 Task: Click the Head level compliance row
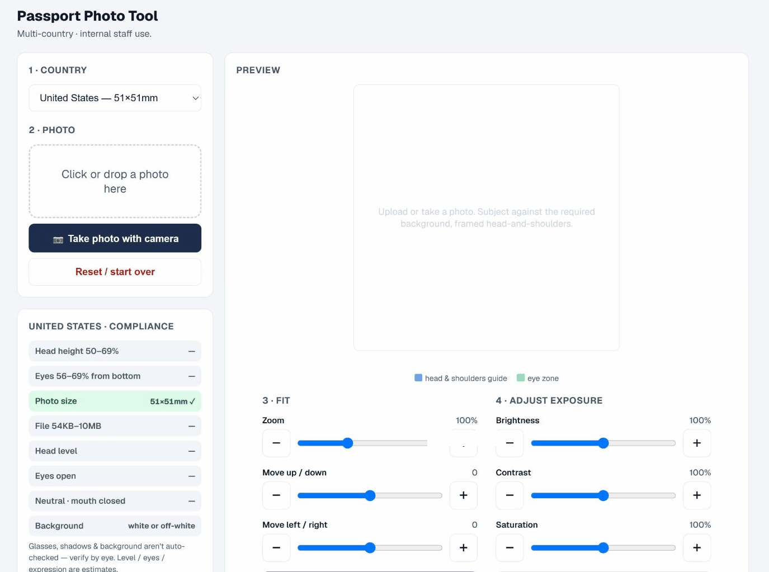[115, 451]
